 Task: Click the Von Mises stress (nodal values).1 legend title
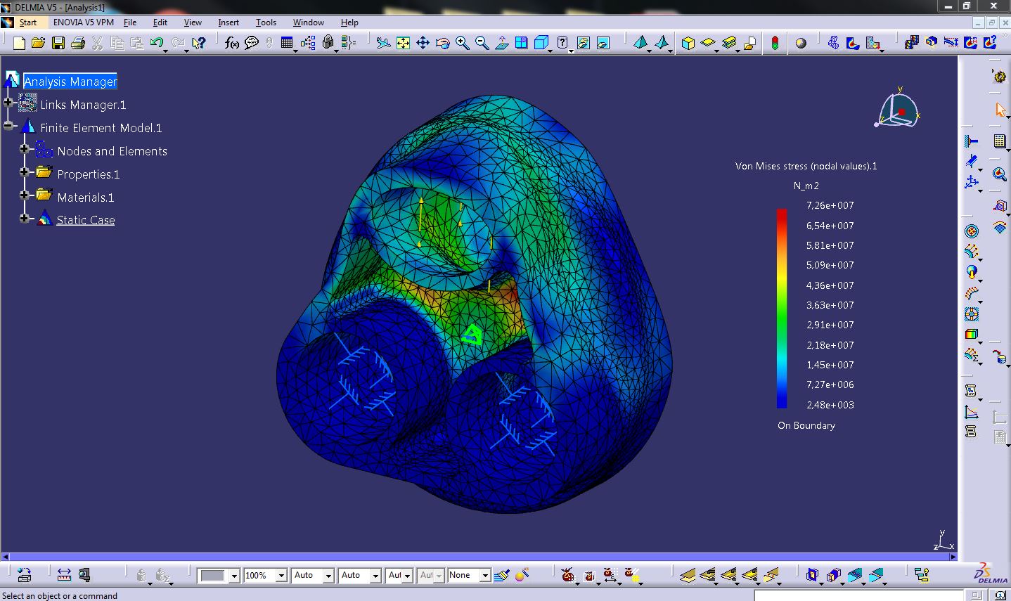[806, 167]
